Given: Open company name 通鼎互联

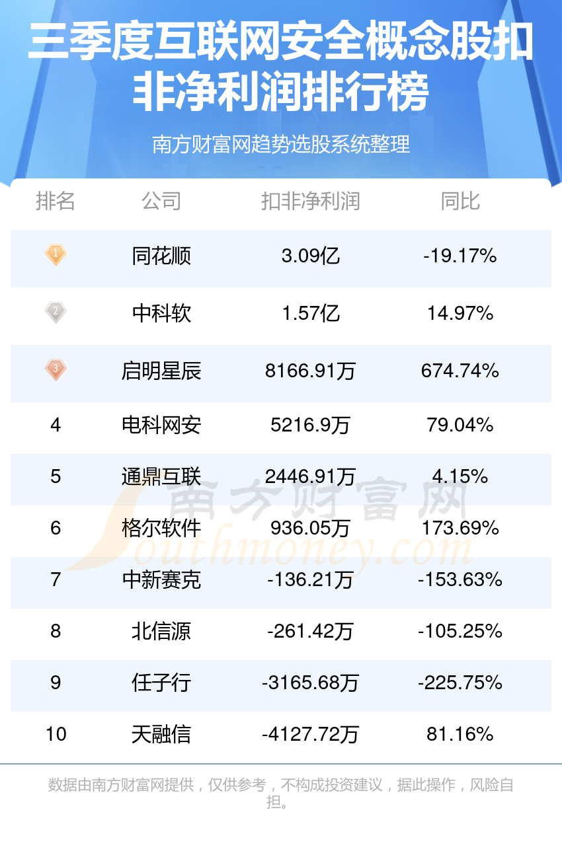Looking at the screenshot, I should [x=161, y=476].
